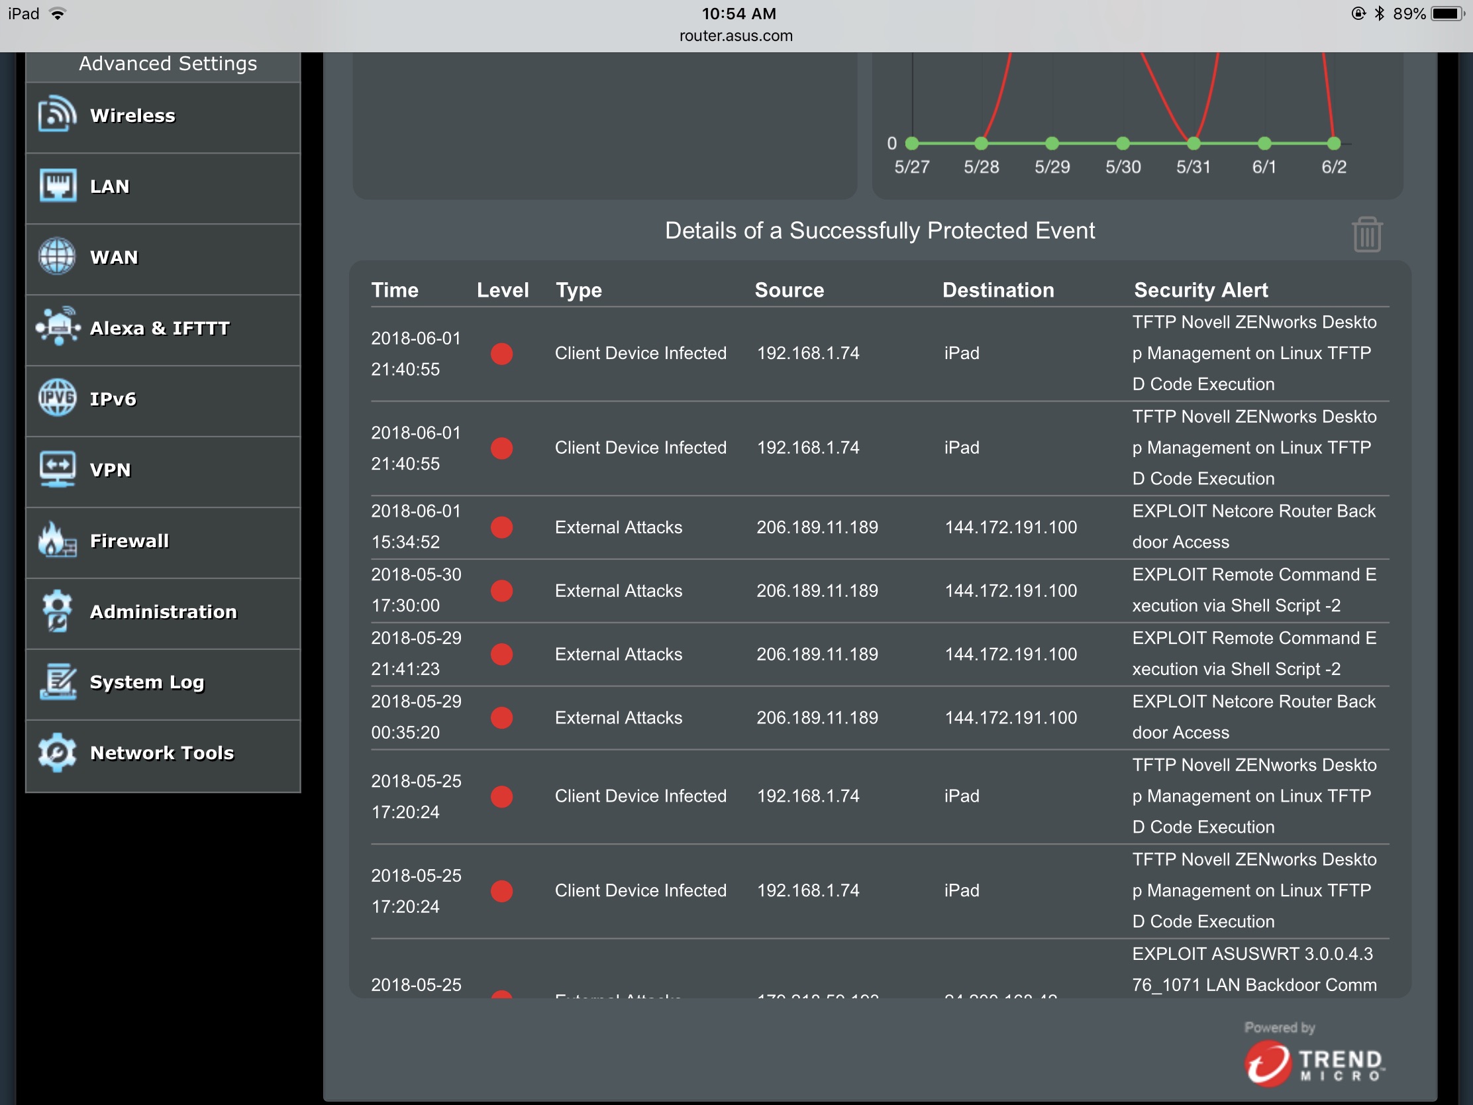Click red level indicator on first event row
The width and height of the screenshot is (1473, 1105).
pyautogui.click(x=502, y=354)
